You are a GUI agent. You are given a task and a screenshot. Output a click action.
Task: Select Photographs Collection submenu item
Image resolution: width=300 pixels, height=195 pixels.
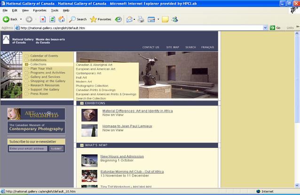pyautogui.click(x=92, y=86)
